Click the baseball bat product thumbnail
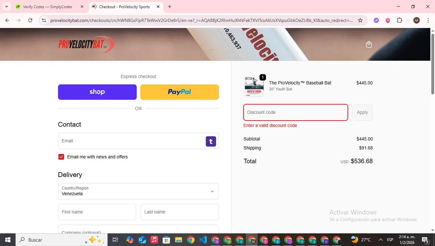435x246 pixels. coord(254,86)
